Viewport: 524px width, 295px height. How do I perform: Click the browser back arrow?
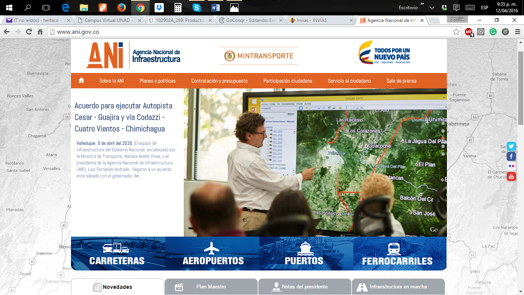pyautogui.click(x=7, y=32)
